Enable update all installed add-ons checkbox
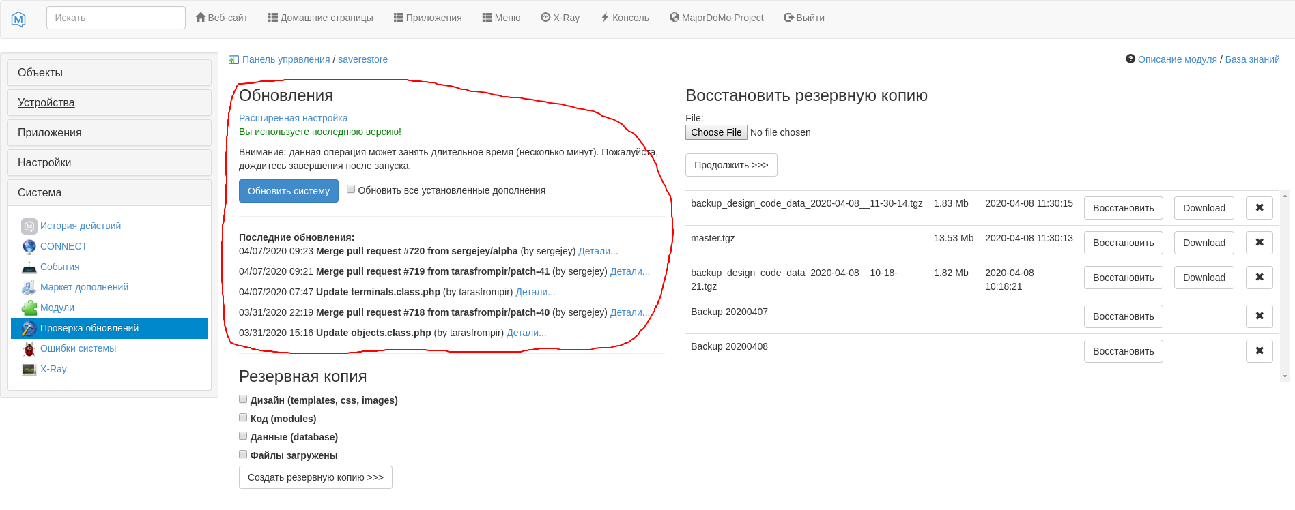This screenshot has width=1295, height=510. tap(351, 190)
